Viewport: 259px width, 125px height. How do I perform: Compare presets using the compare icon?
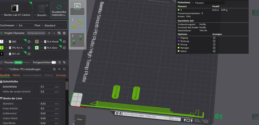coord(64,62)
